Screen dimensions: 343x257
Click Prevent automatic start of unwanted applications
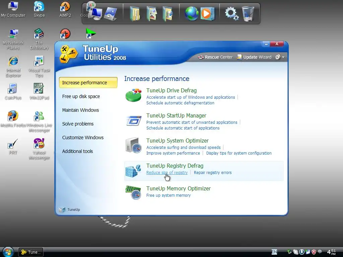point(192,122)
